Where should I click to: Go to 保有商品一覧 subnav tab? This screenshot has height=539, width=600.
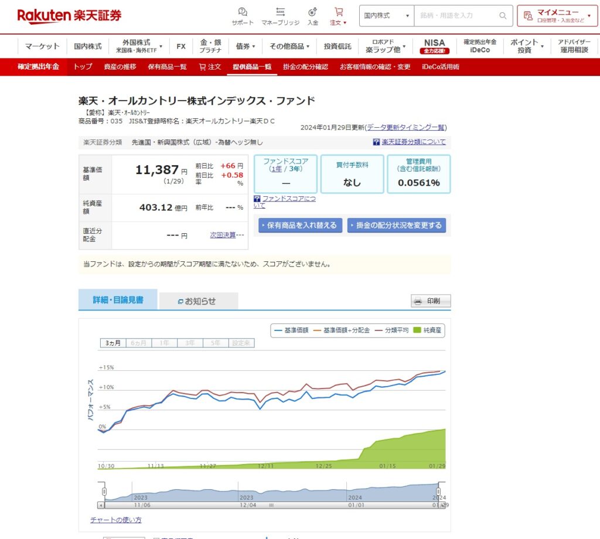click(167, 67)
